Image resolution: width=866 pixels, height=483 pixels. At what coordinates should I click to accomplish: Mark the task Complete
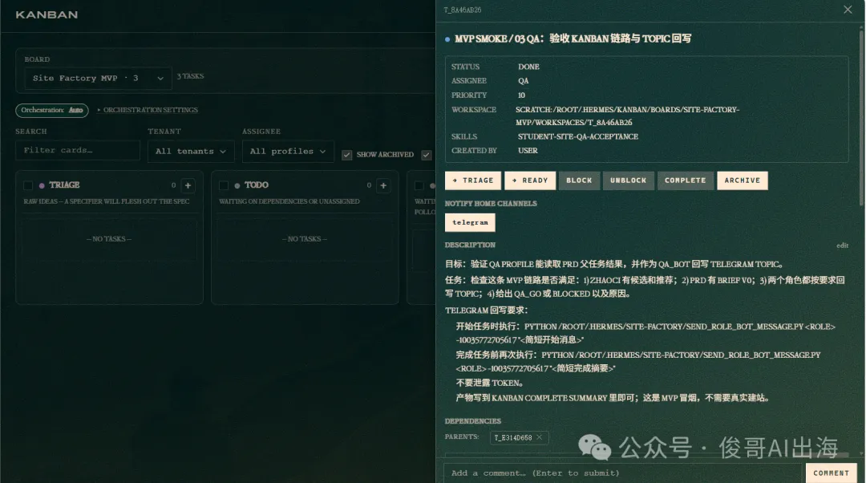686,181
